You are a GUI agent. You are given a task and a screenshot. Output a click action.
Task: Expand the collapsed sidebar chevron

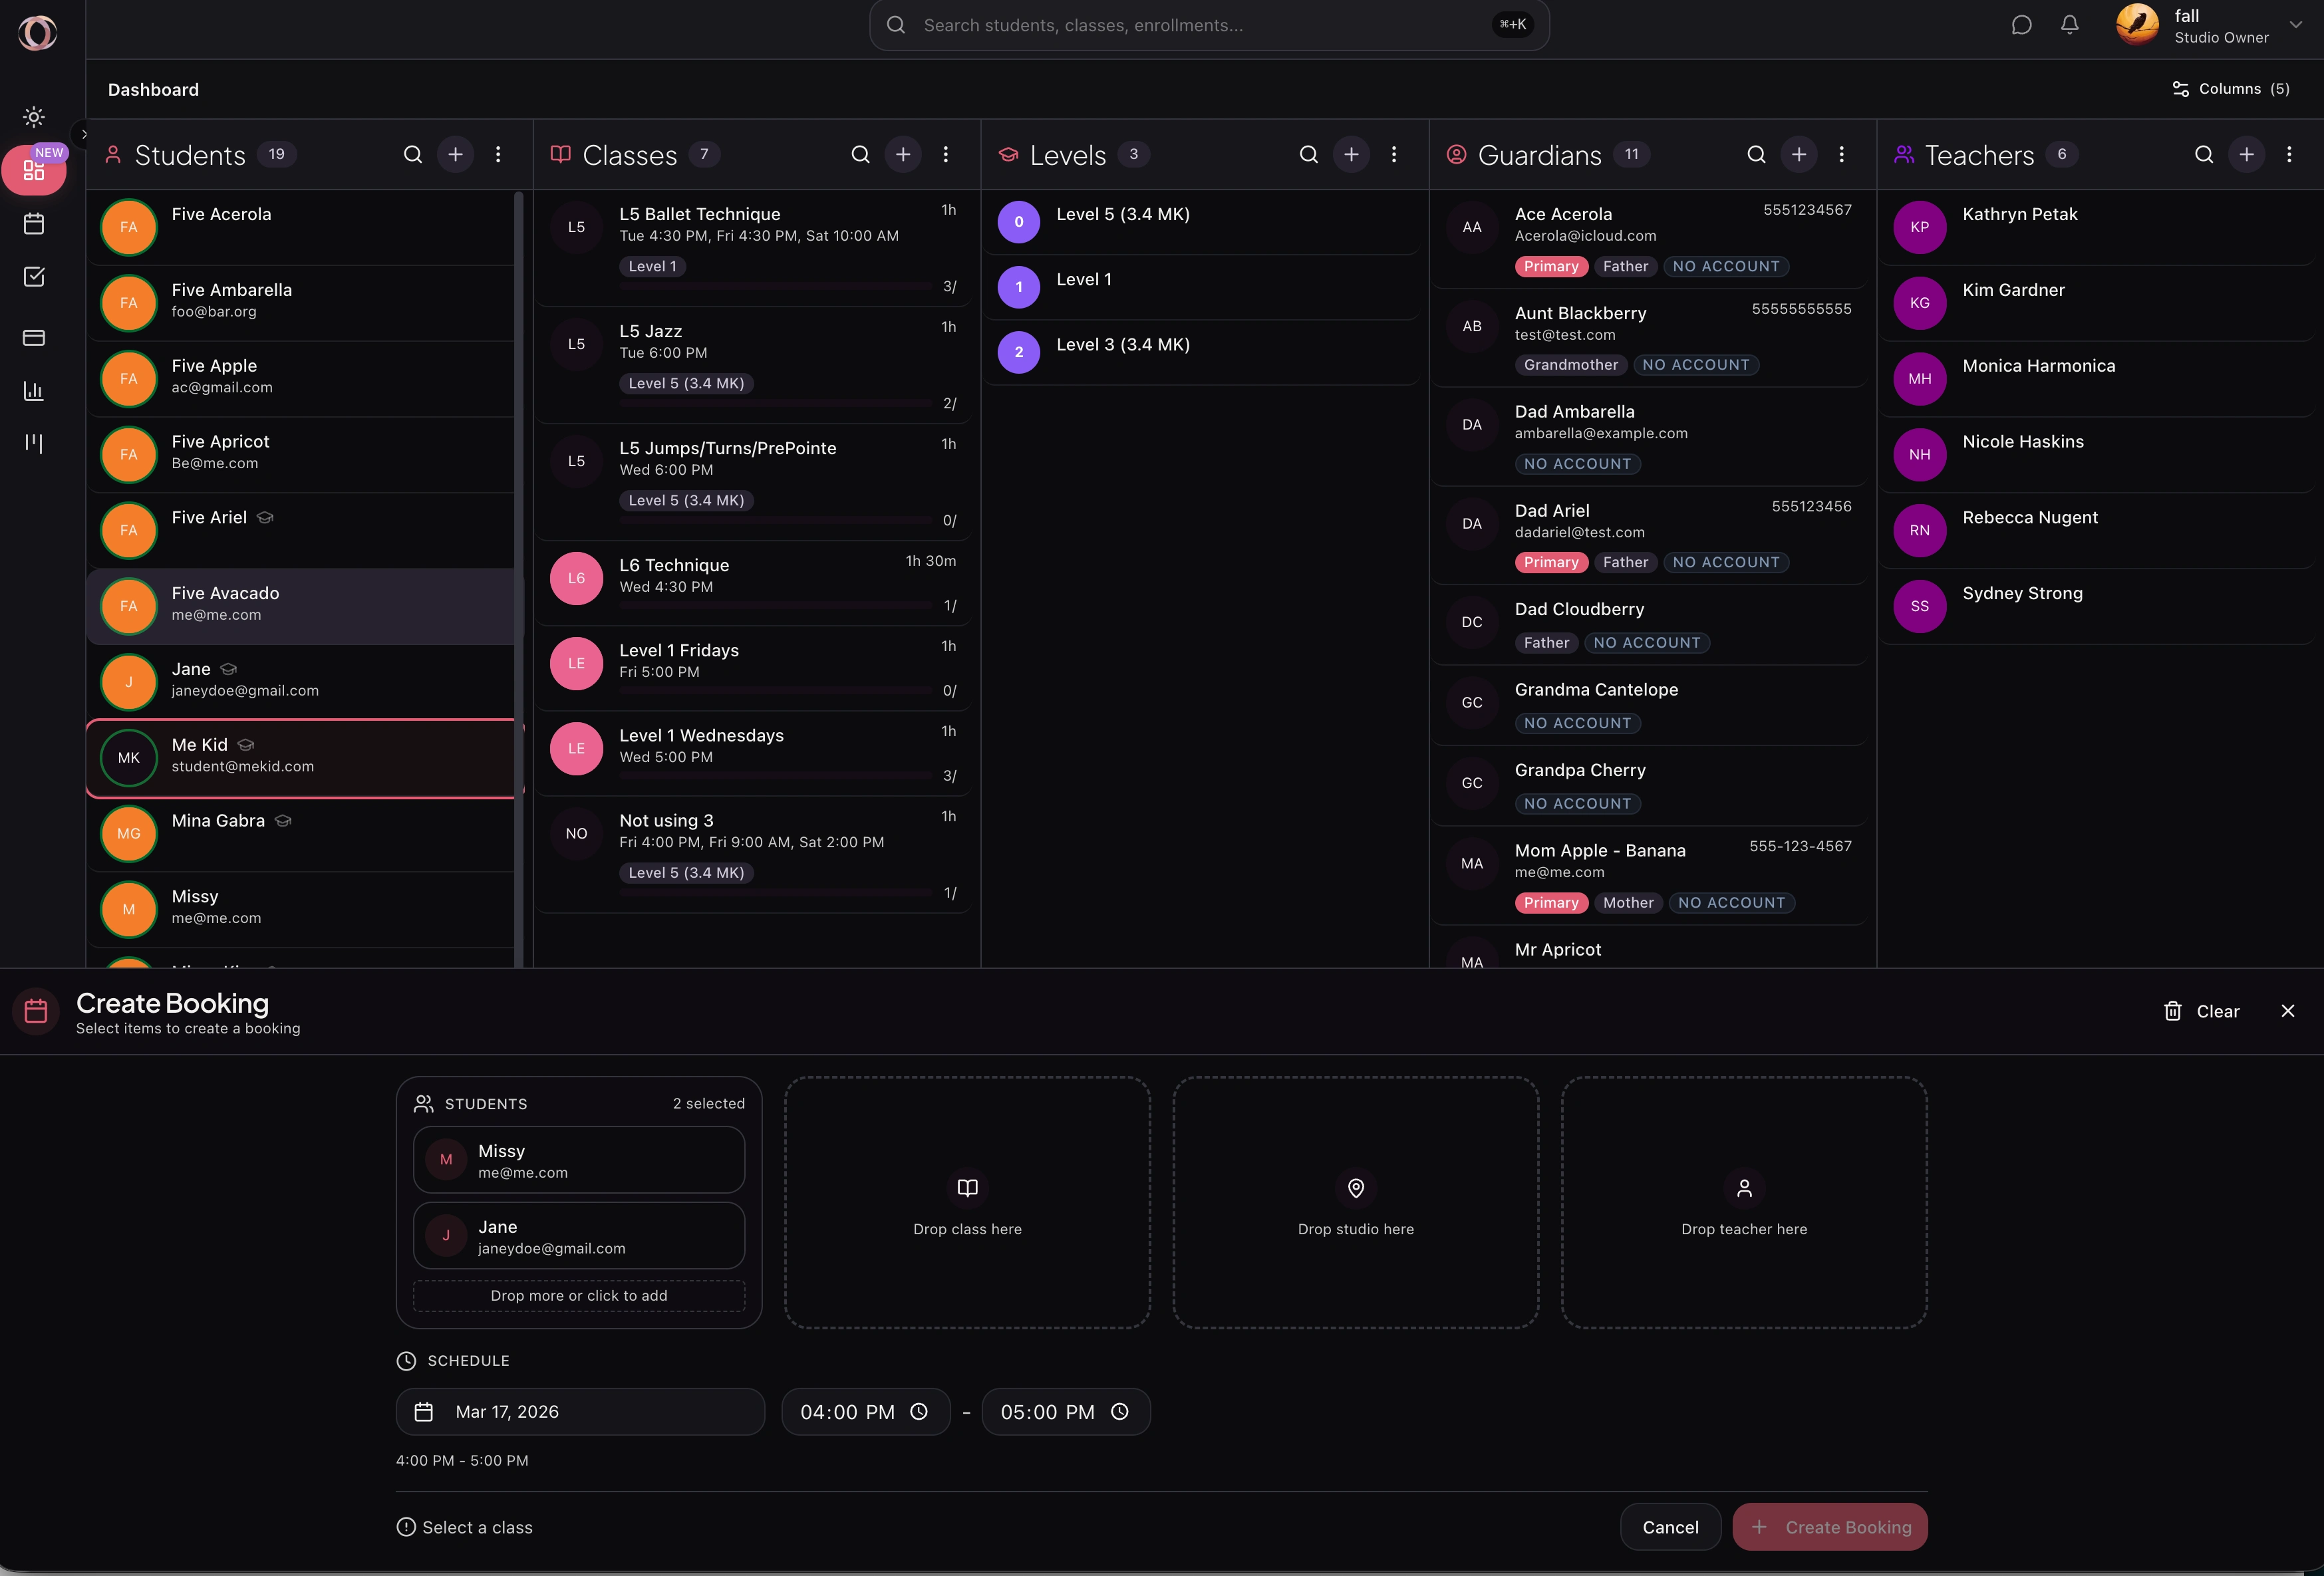(84, 134)
